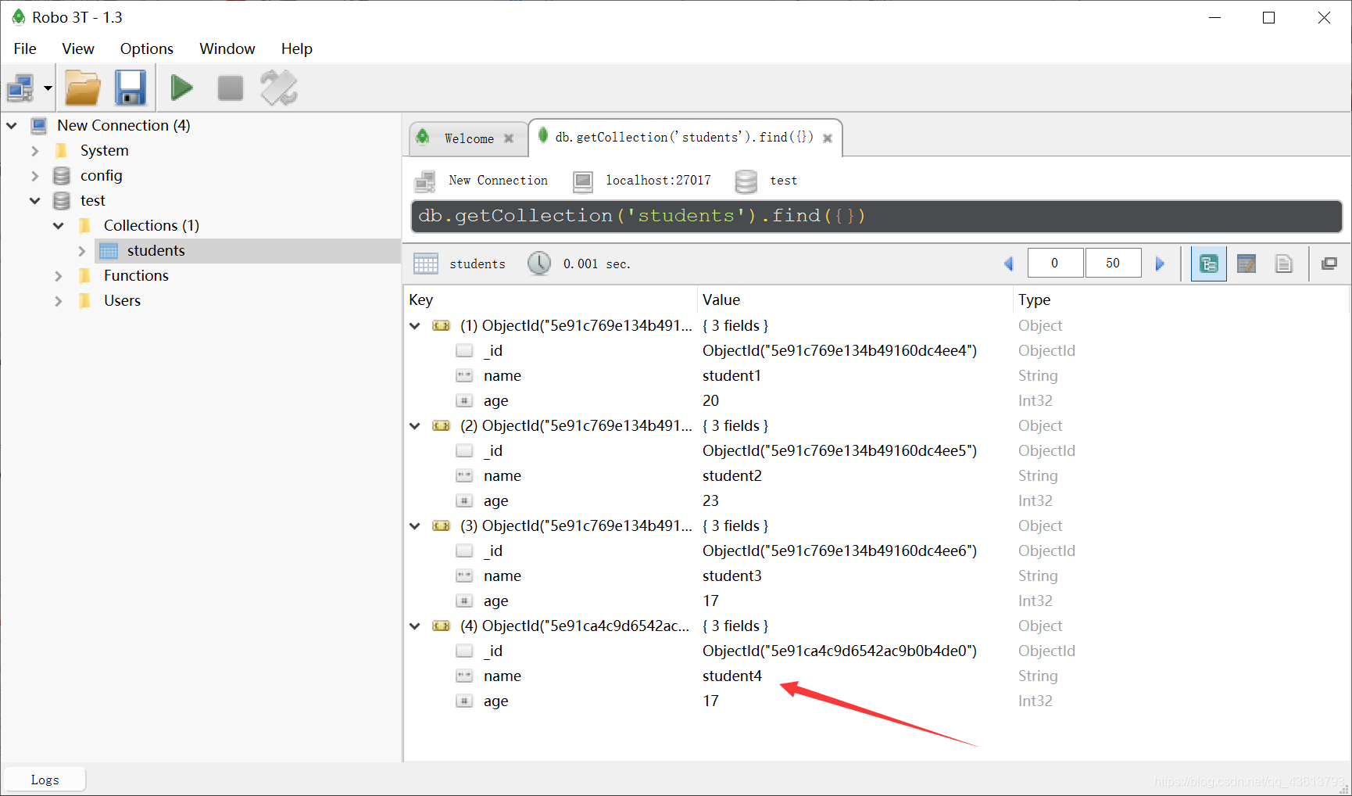Click the localhost:27017 server label

pos(658,181)
